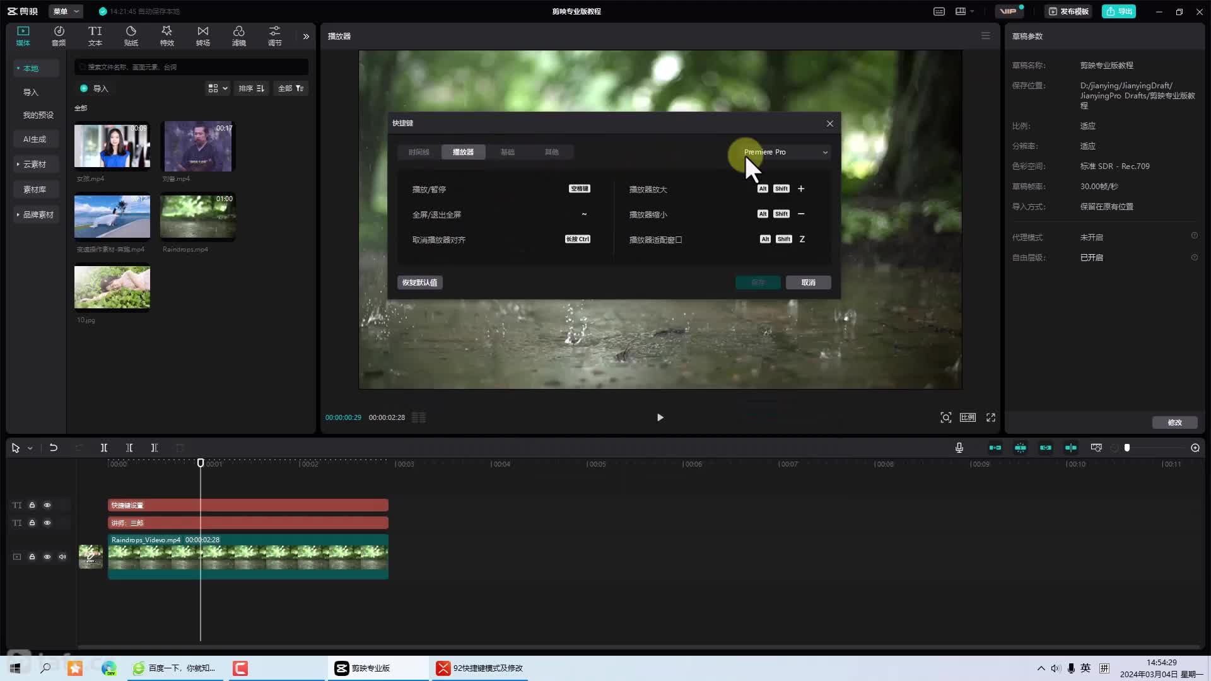This screenshot has width=1211, height=681.
Task: Click the 发布模板 publish template button
Action: tap(1069, 11)
